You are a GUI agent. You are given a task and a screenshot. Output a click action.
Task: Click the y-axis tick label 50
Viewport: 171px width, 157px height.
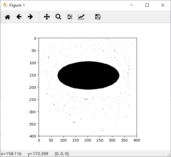click(34, 51)
